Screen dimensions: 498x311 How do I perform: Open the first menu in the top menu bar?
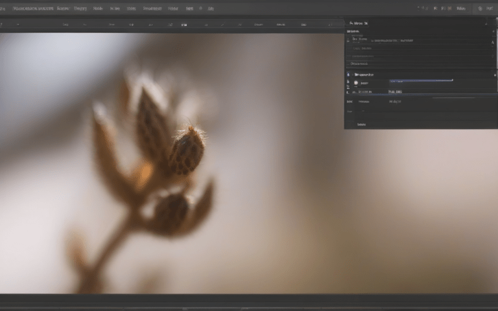(x=3, y=9)
